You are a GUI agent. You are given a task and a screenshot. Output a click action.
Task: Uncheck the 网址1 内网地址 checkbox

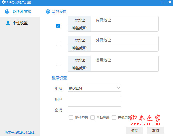58,26
